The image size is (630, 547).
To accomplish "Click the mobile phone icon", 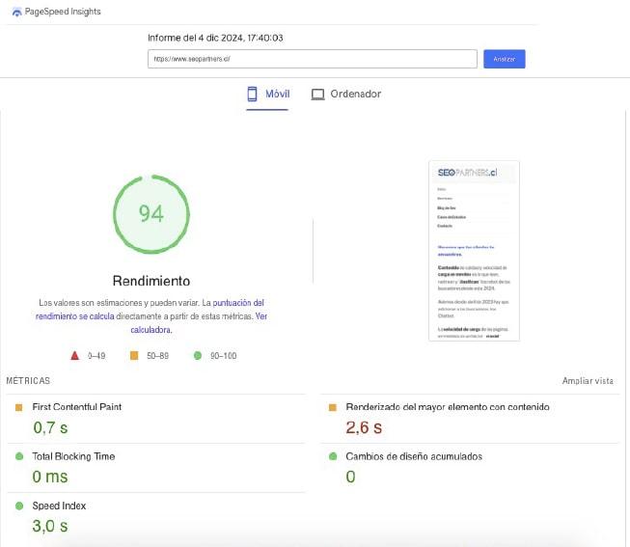I will [x=253, y=95].
